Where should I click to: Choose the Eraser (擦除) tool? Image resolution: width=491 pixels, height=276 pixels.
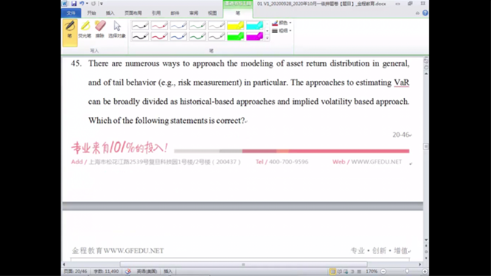tap(100, 29)
